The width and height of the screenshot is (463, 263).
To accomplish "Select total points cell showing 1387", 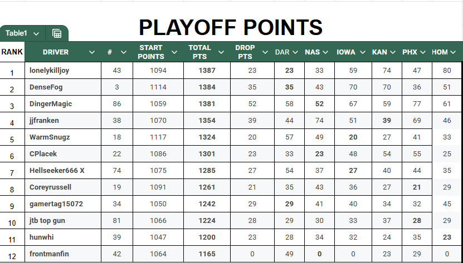I will 206,71.
